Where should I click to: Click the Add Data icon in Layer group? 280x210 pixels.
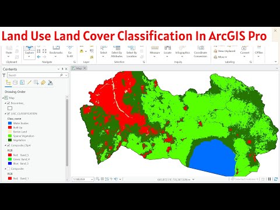(82, 51)
